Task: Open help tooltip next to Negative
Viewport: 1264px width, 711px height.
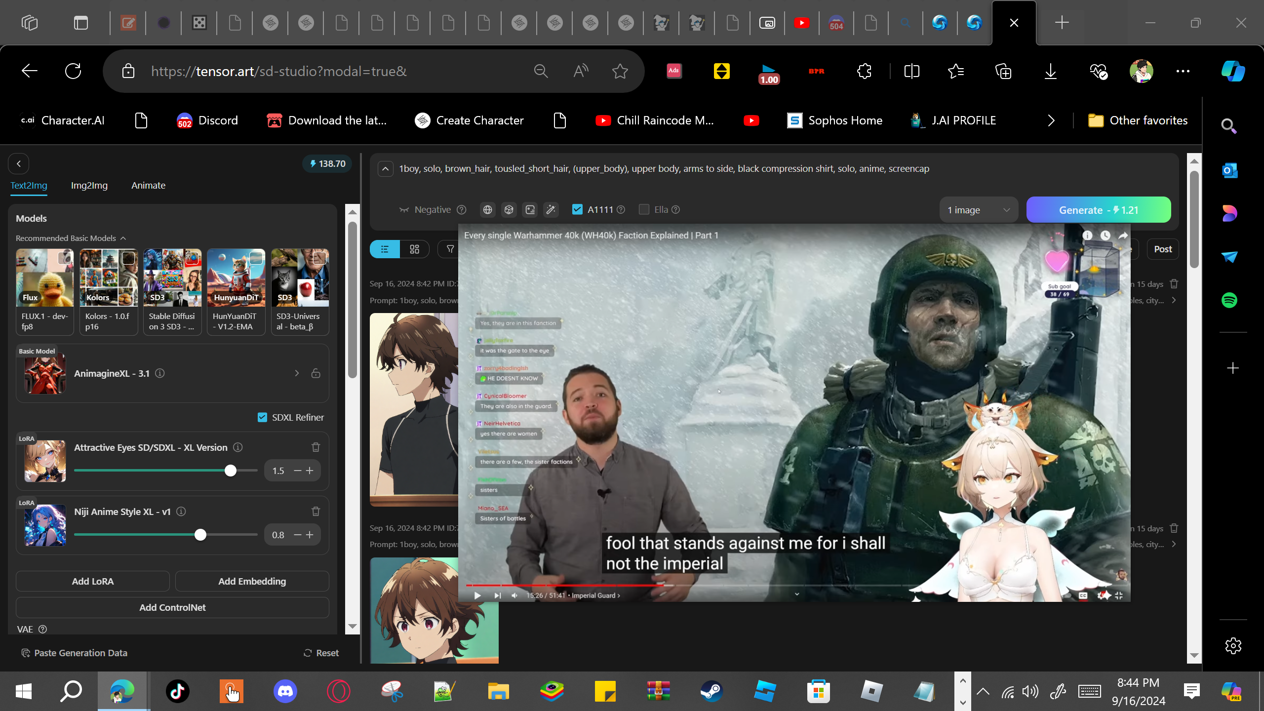Action: tap(462, 210)
